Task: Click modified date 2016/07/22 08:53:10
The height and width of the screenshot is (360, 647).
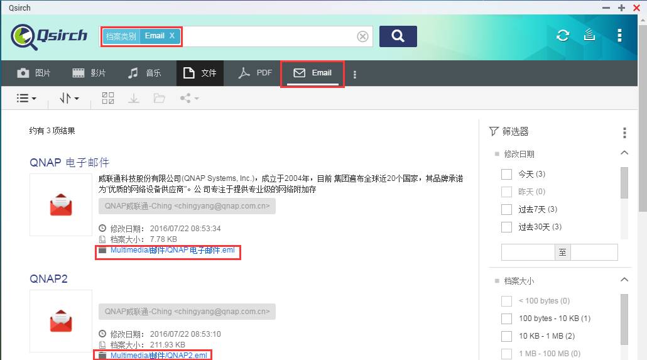Action: click(x=185, y=334)
